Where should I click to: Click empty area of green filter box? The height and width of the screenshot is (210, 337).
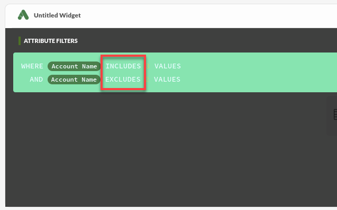[258, 73]
